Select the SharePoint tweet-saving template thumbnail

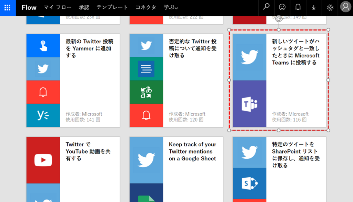[x=279, y=168]
